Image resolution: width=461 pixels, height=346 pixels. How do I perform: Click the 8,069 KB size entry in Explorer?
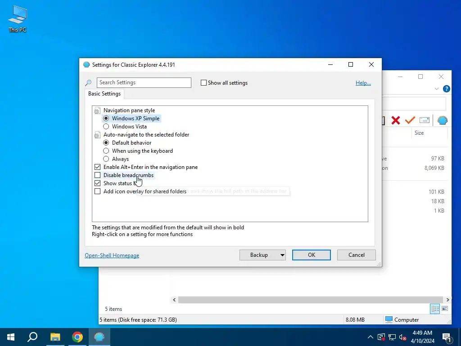pos(434,168)
